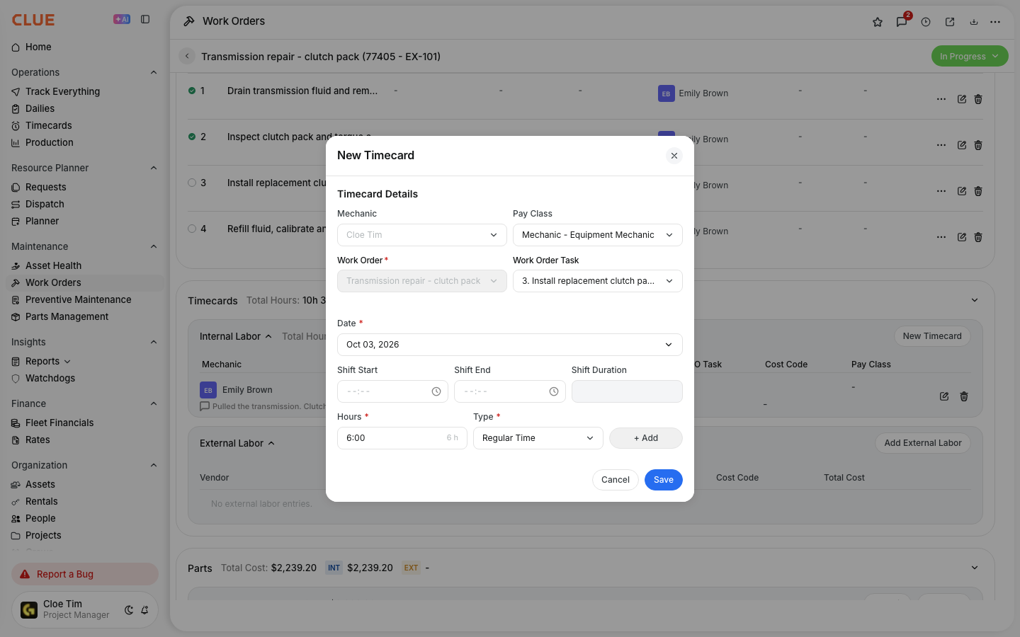
Task: Delete Emily Brown timecard entry
Action: (964, 396)
